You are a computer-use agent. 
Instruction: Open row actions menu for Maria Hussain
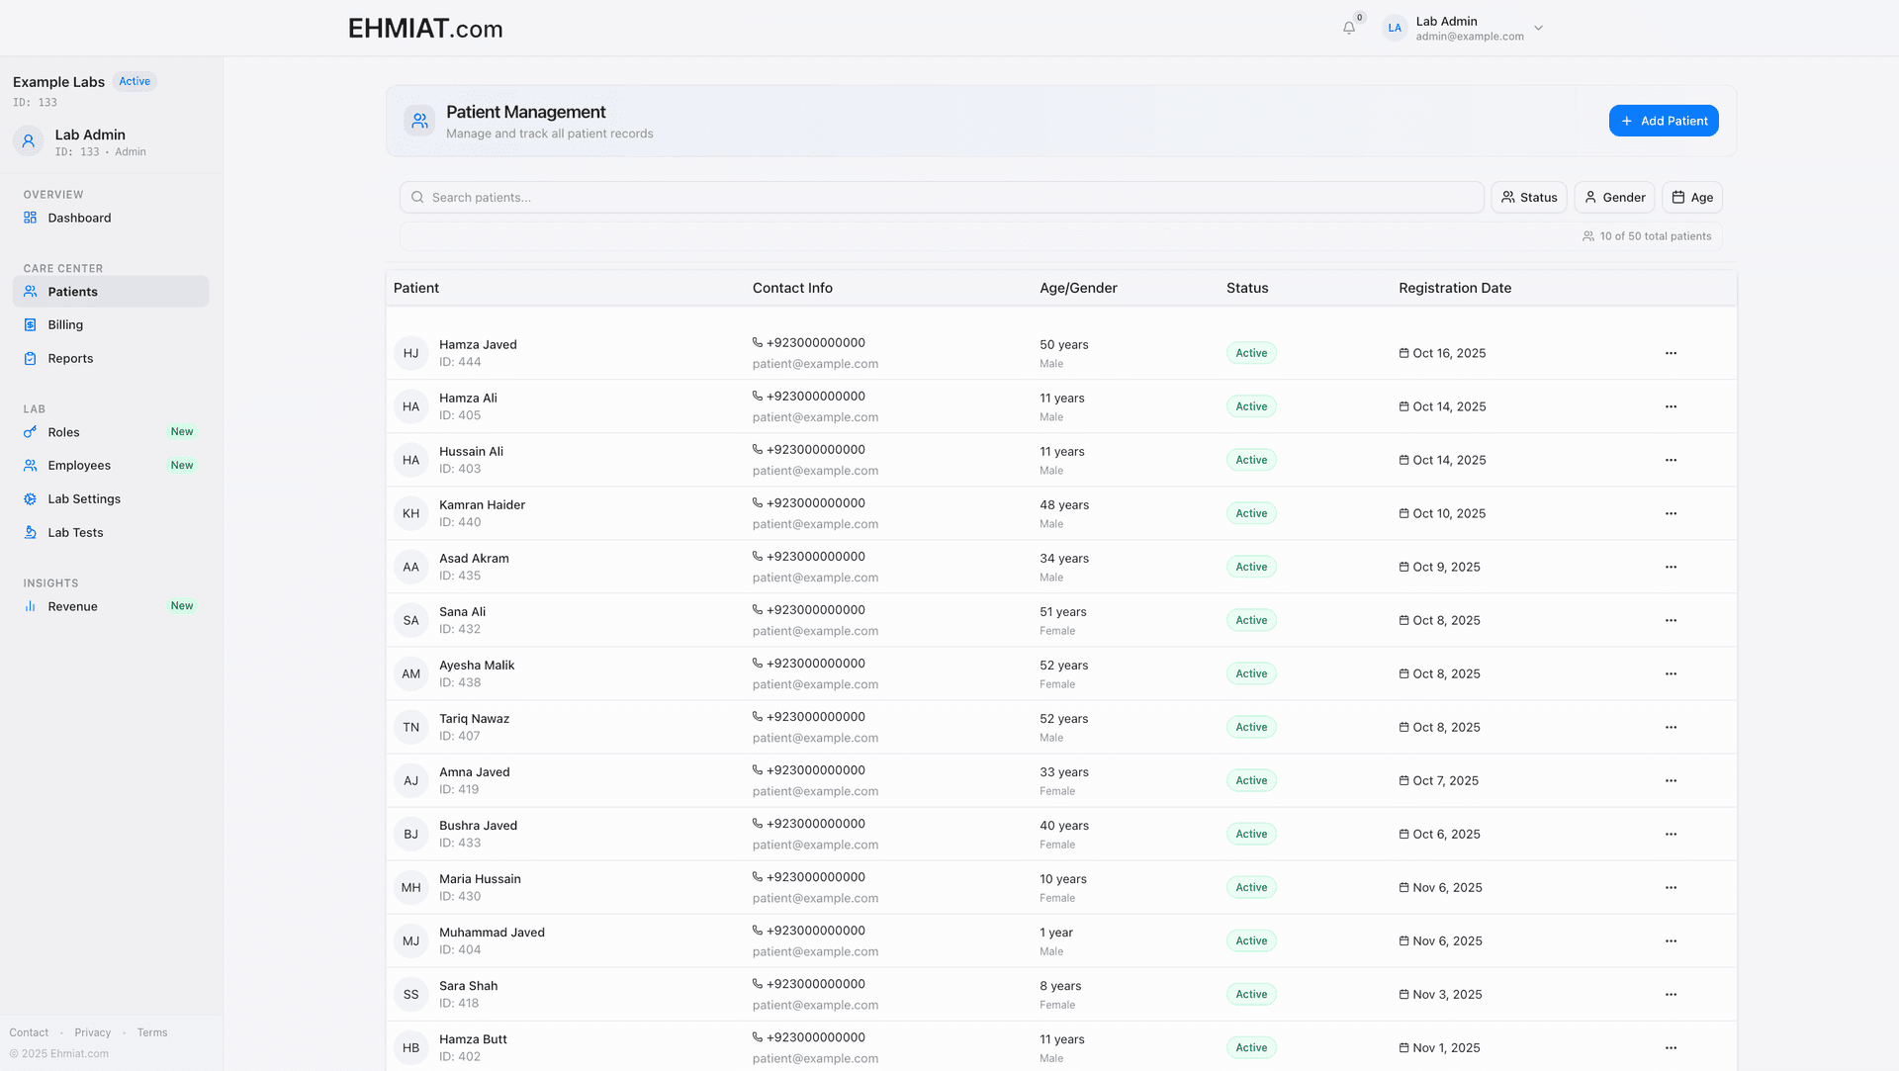click(x=1671, y=887)
